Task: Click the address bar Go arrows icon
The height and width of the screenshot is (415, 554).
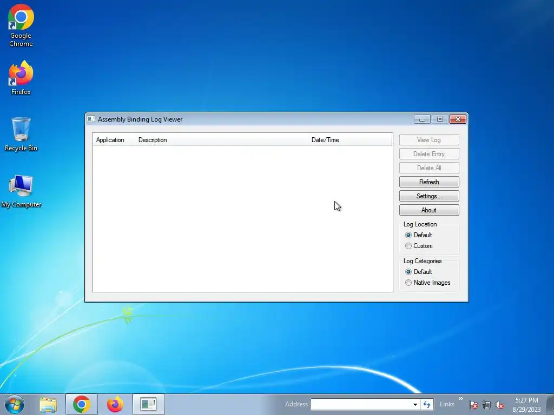Action: (x=427, y=404)
